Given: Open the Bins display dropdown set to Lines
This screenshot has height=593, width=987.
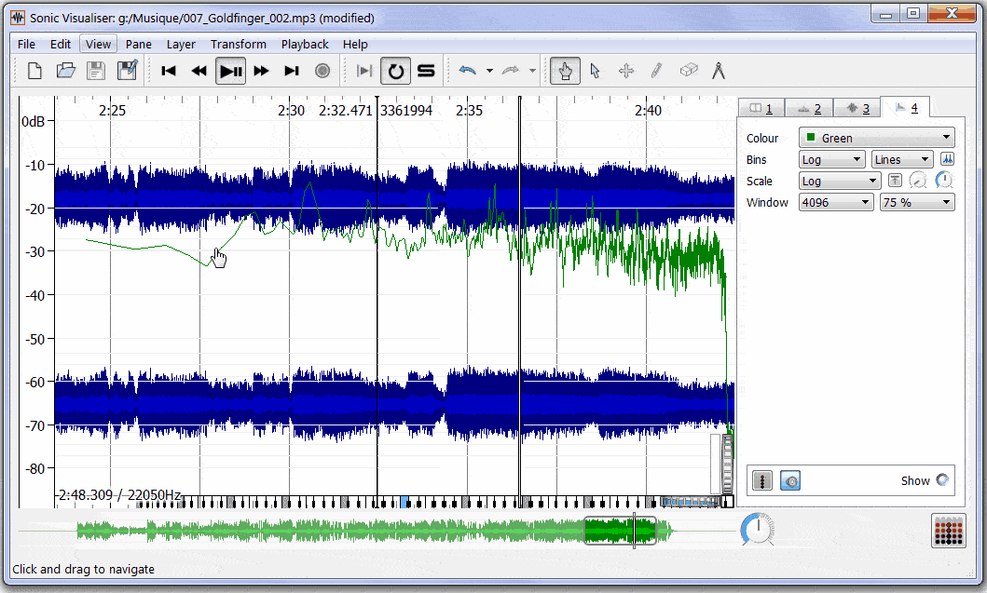Looking at the screenshot, I should (901, 160).
